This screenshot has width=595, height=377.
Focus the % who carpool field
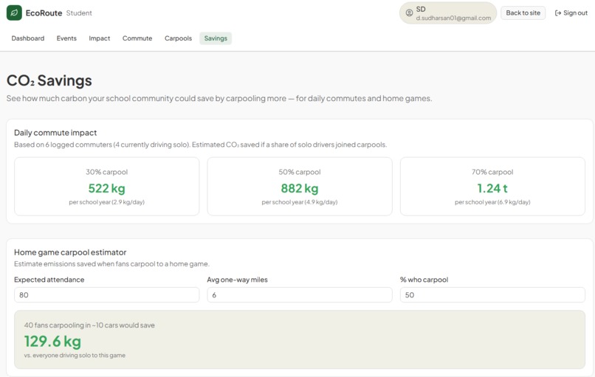[492, 294]
